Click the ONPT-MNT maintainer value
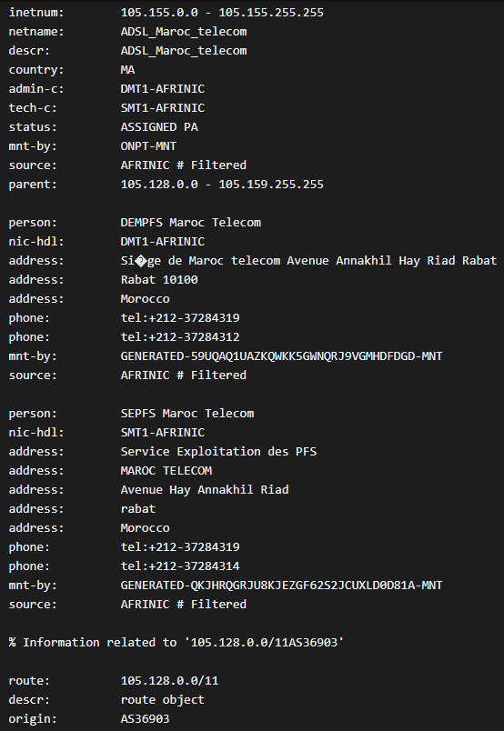The width and height of the screenshot is (504, 731). pos(149,146)
